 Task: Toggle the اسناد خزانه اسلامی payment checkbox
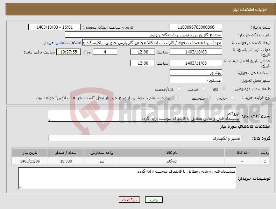click(175, 97)
